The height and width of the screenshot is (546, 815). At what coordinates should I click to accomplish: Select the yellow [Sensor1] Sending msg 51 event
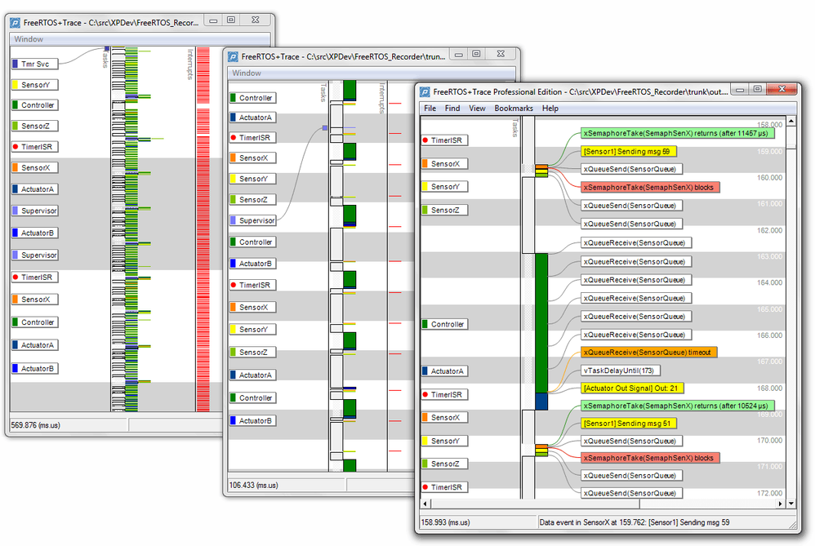point(629,424)
